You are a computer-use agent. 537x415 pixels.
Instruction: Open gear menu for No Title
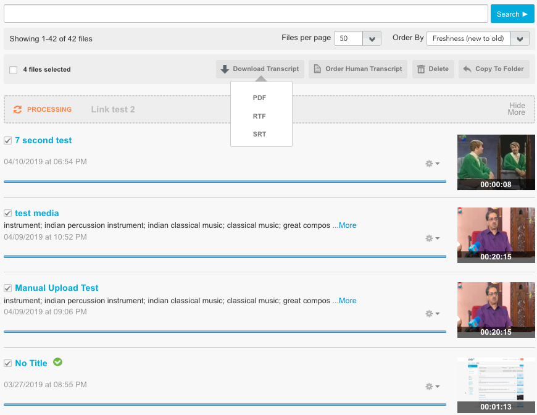[x=432, y=387]
